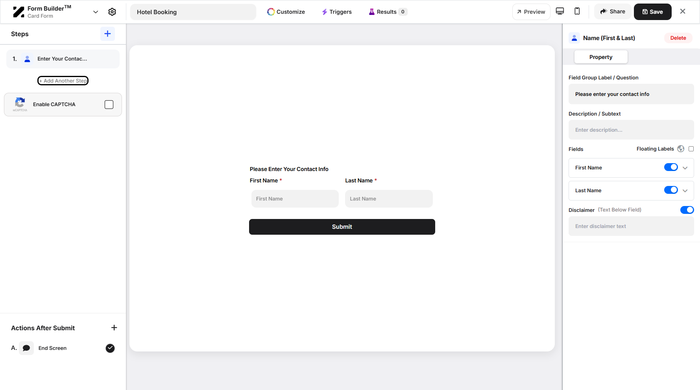Screen dimensions: 700x390
Task: Click the Share button
Action: pos(613,11)
